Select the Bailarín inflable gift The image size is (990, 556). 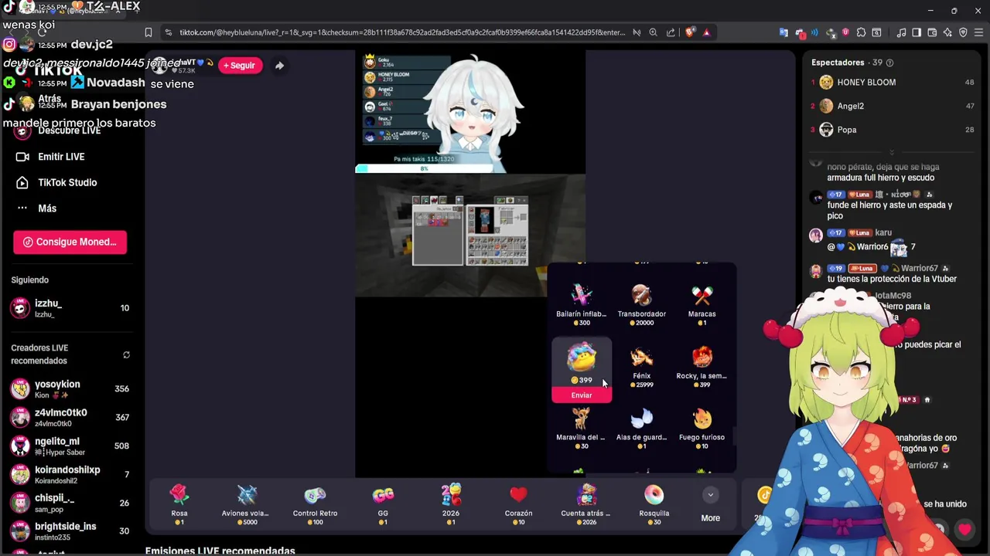[582, 305]
